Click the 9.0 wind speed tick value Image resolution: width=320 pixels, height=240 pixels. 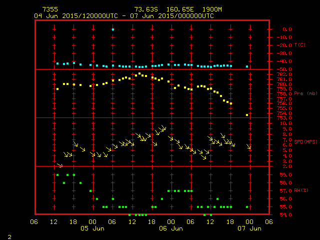tap(287, 129)
